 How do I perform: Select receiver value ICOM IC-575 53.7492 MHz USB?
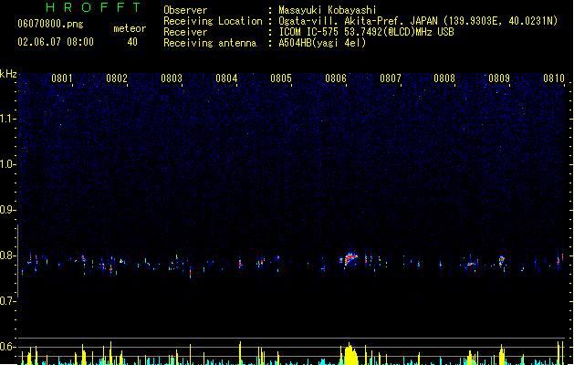click(x=366, y=32)
